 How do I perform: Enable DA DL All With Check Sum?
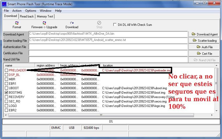(x=115, y=25)
